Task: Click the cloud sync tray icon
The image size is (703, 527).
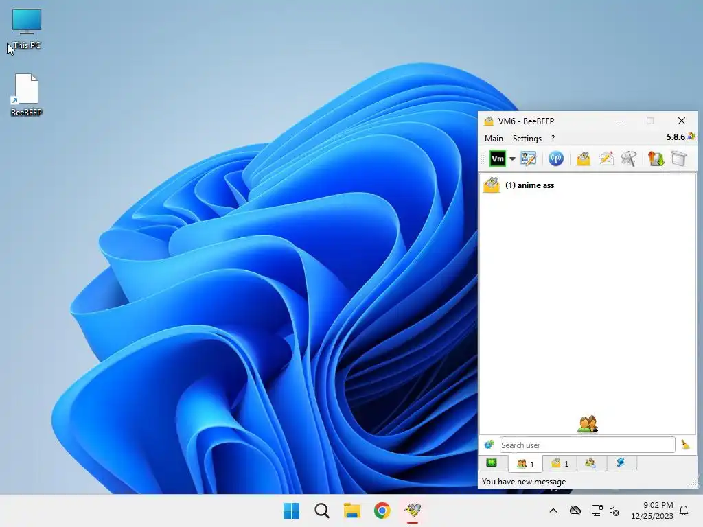Action: coord(575,511)
